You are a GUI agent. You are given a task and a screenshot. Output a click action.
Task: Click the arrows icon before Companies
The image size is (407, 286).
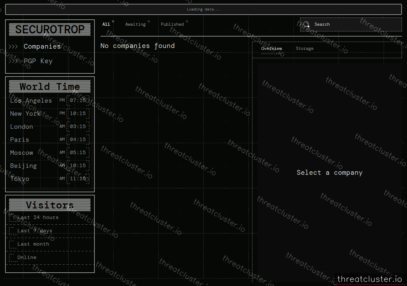click(13, 47)
